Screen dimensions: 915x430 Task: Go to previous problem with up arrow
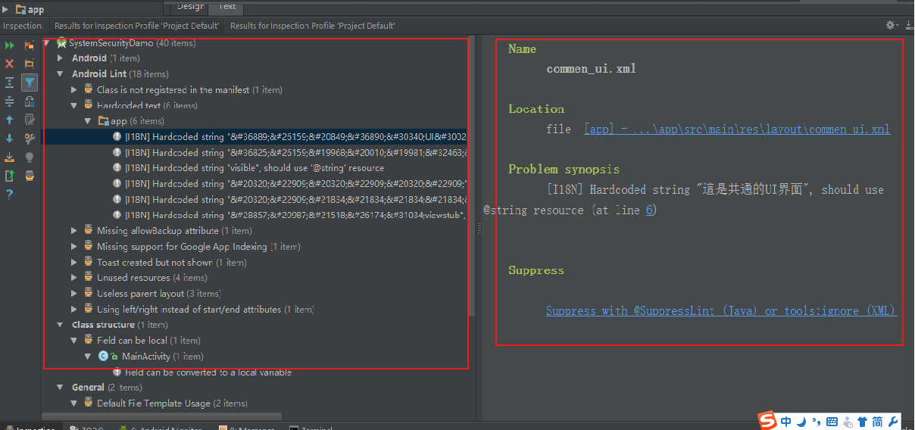10,120
